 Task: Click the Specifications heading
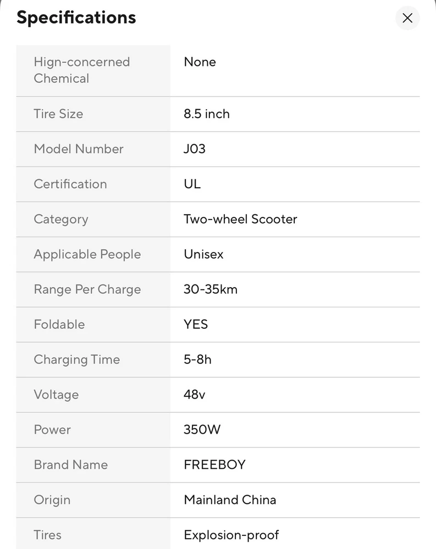point(76,18)
